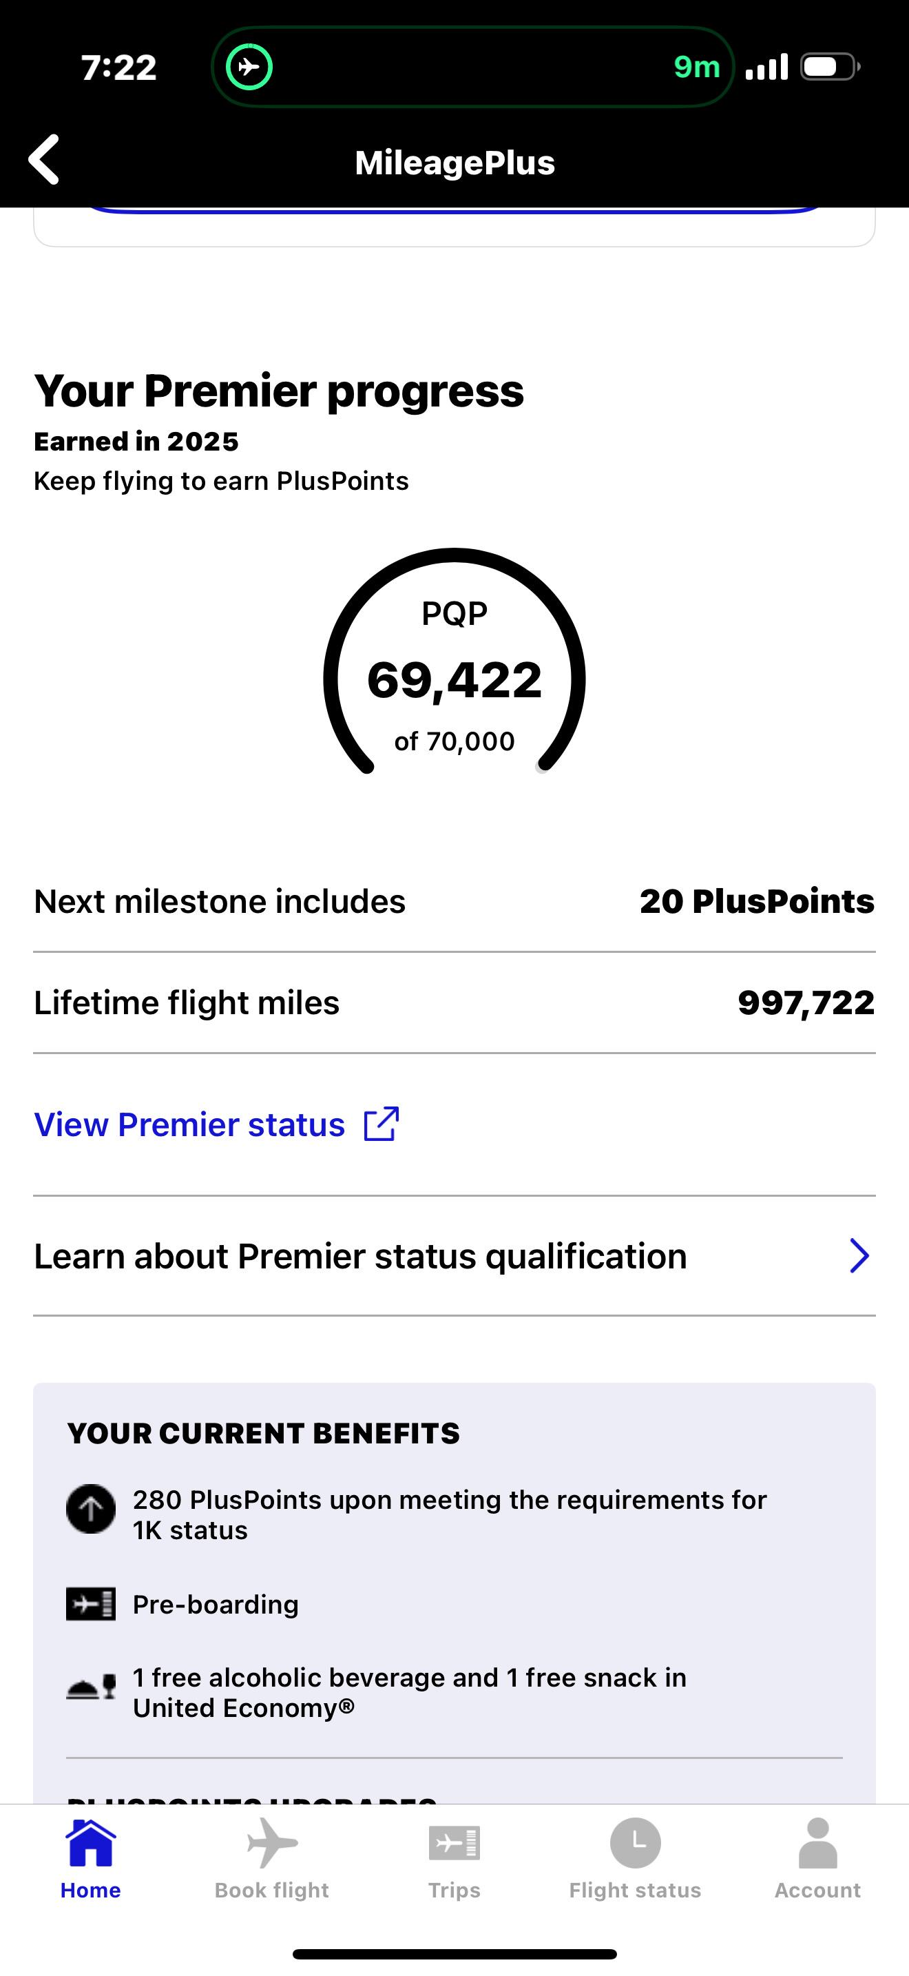Tap the PlusPoints up-arrow benefit icon
This screenshot has width=909, height=1976.
90,1510
